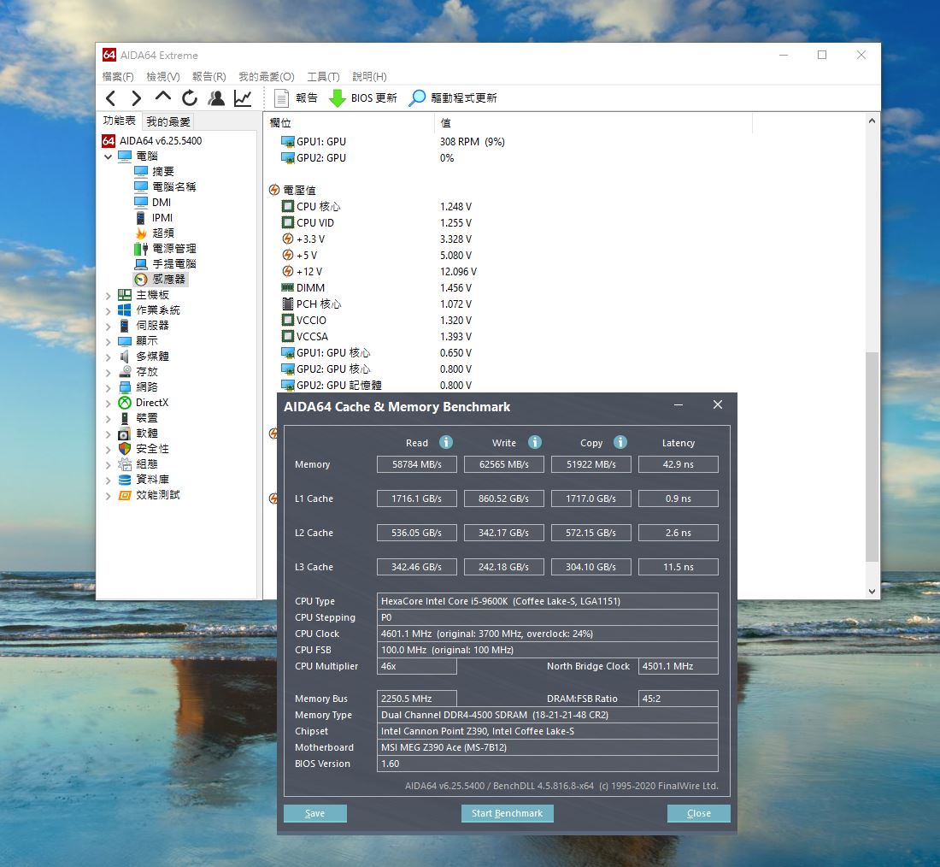Click the BIOS 更新 green arrow button
940x867 pixels.
coord(363,97)
